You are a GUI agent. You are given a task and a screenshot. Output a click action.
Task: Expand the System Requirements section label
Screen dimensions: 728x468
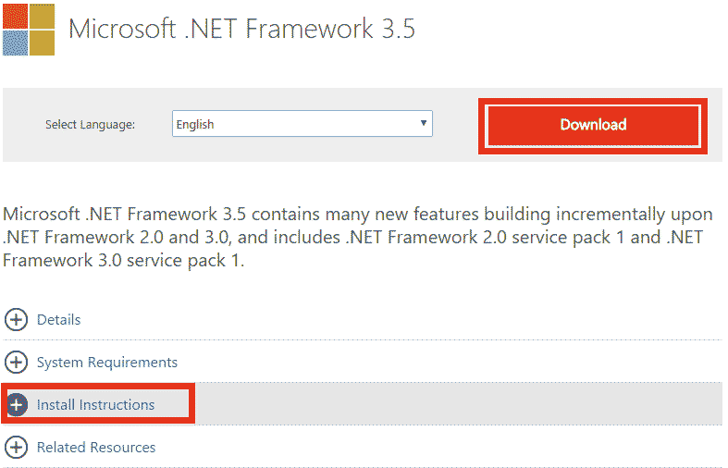(x=106, y=363)
